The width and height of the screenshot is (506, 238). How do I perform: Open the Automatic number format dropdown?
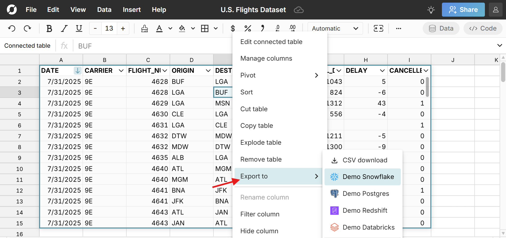coord(335,28)
